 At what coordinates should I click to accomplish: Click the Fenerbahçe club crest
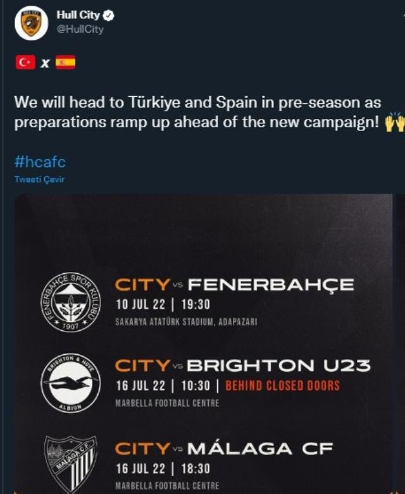pyautogui.click(x=71, y=302)
